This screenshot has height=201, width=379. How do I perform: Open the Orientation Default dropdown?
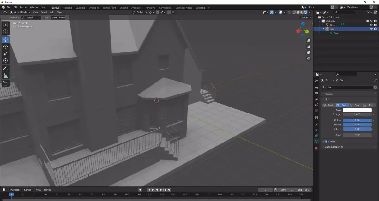(31, 18)
